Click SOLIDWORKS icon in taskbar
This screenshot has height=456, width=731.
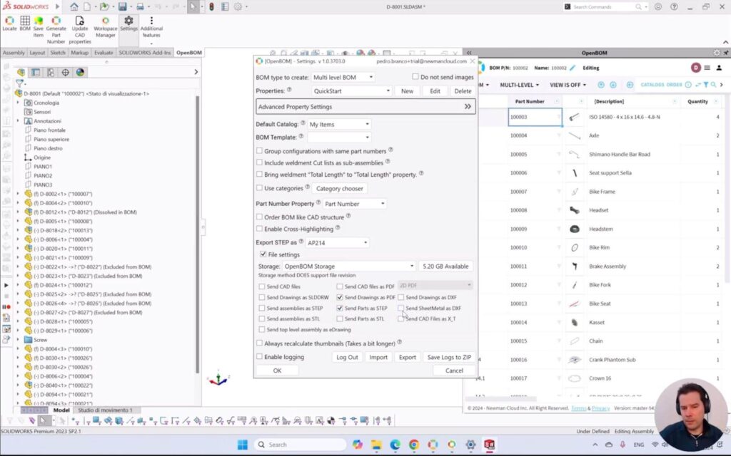(x=489, y=445)
